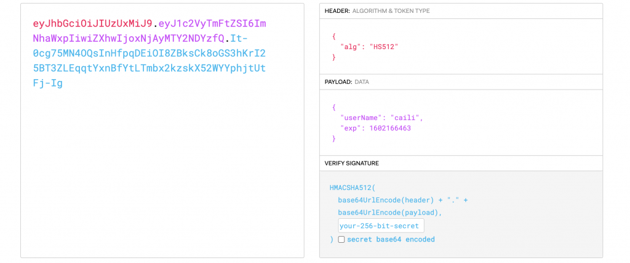Screen dimensions: 630x263
Task: Click the red header segment of the token
Action: click(92, 23)
